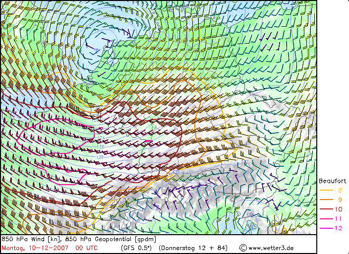Click the '(GFS 0.5°)' model label
The image size is (349, 254).
tap(136, 248)
